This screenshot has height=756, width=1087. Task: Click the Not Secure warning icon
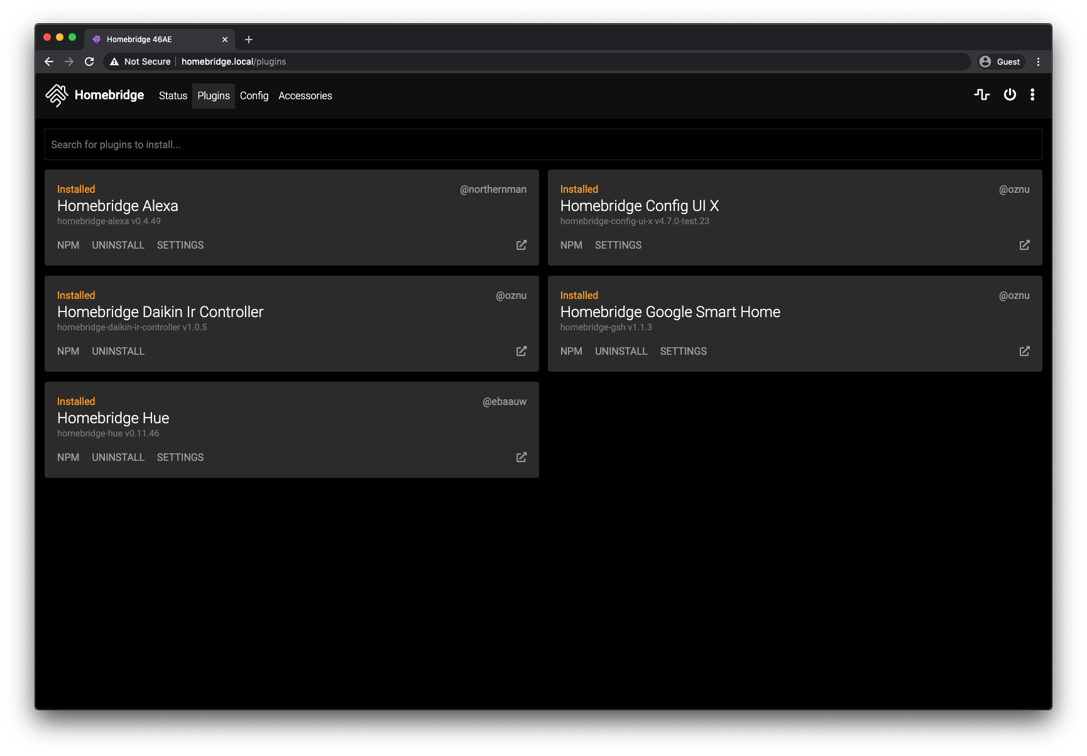click(114, 62)
